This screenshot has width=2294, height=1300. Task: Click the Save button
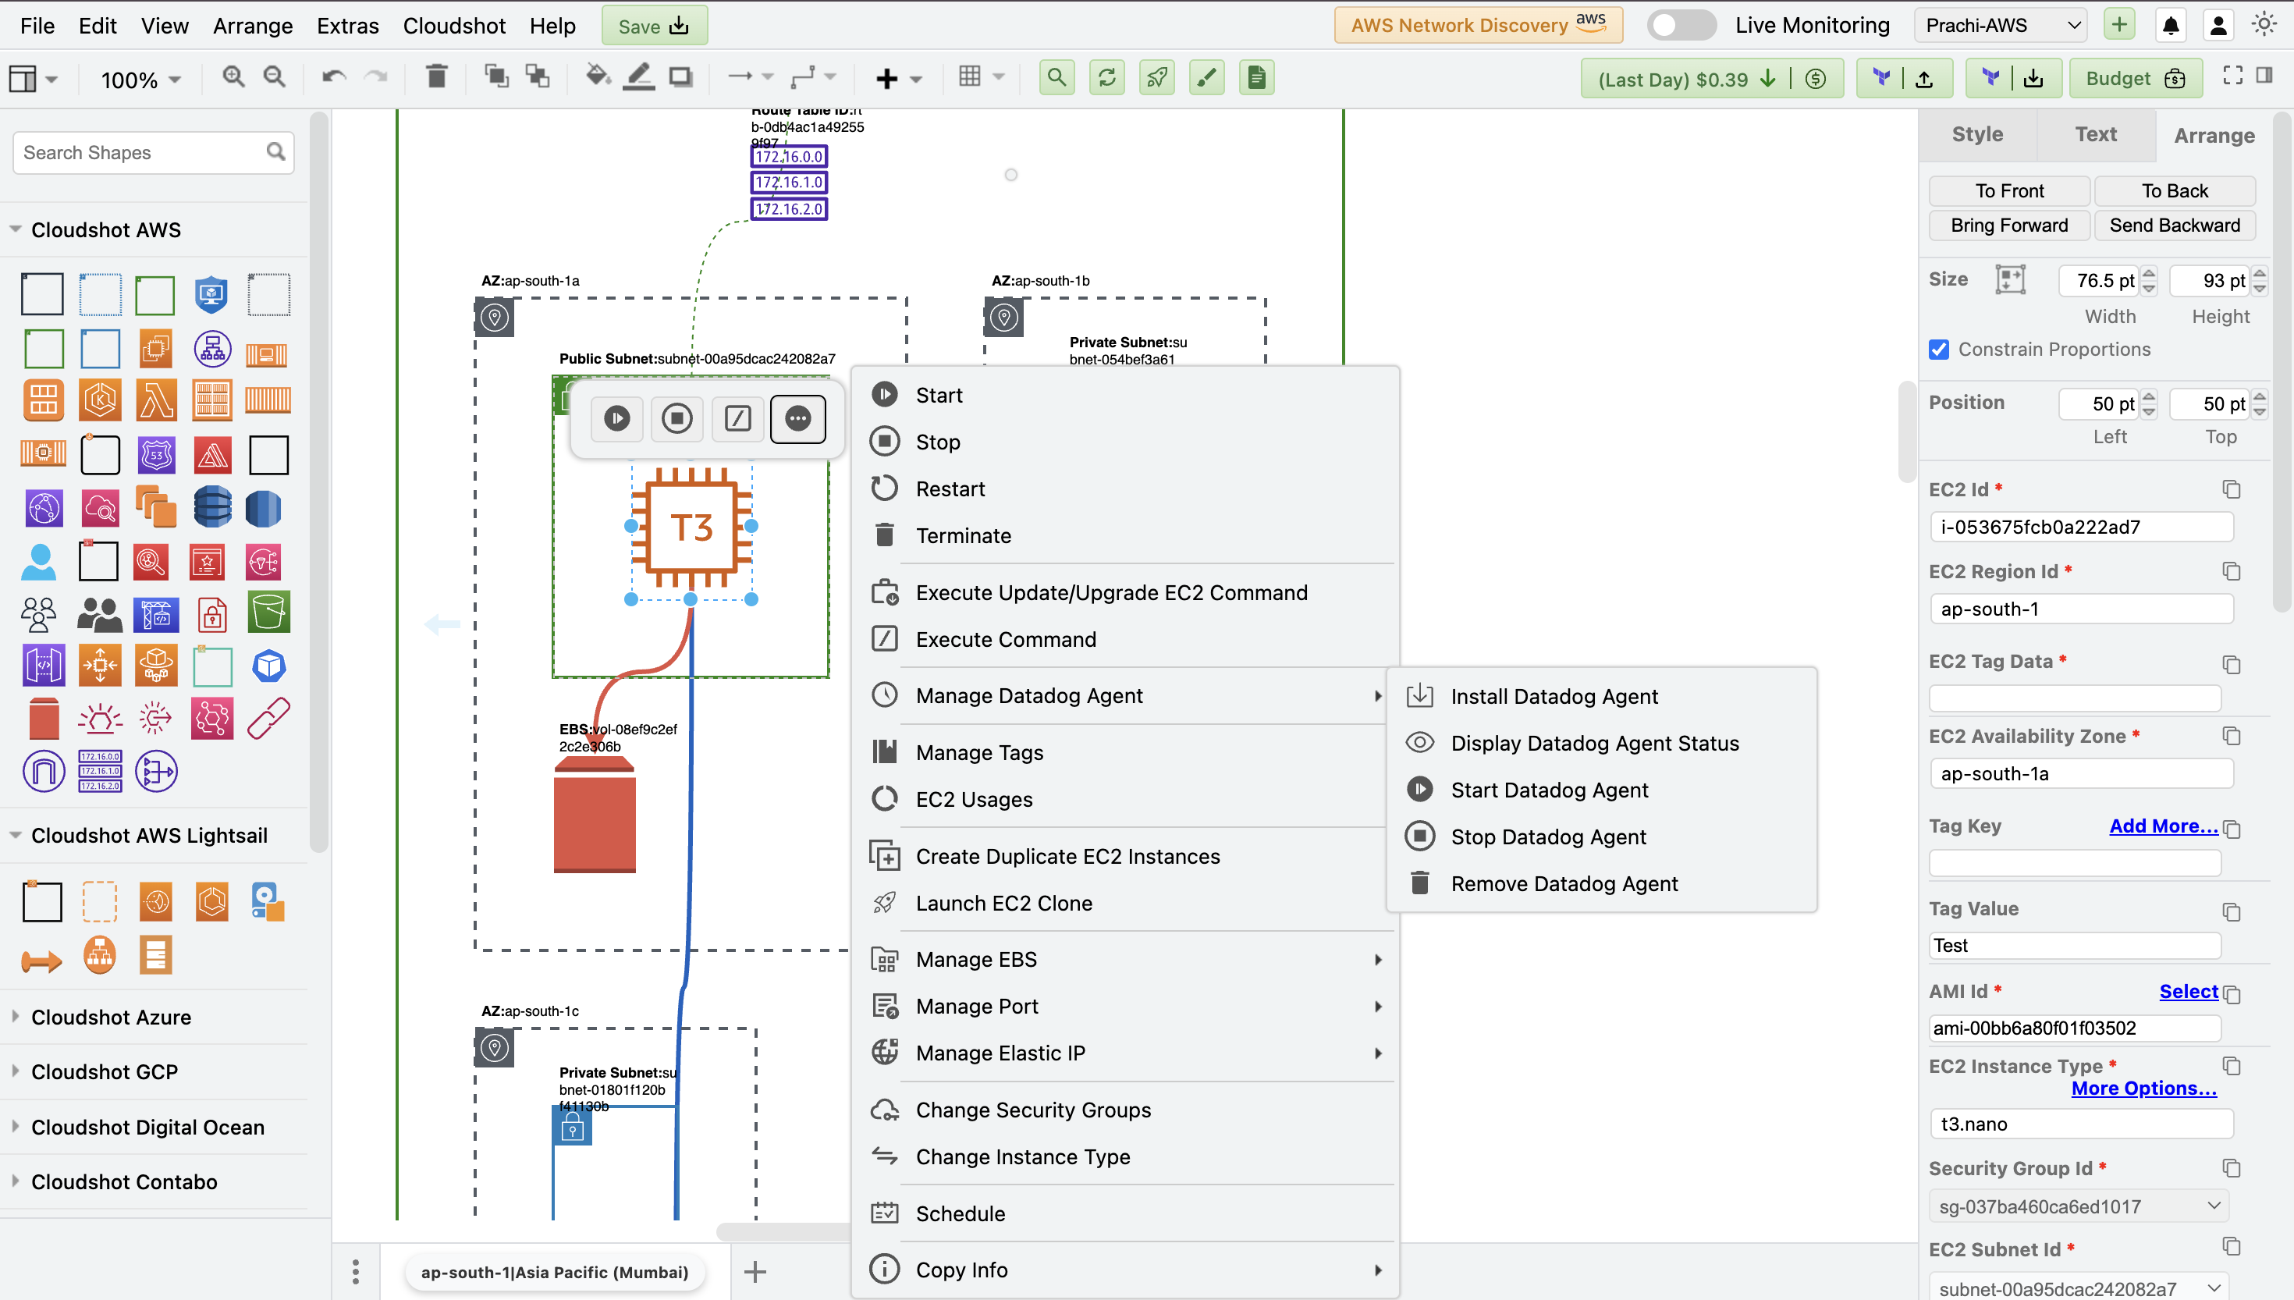click(655, 26)
